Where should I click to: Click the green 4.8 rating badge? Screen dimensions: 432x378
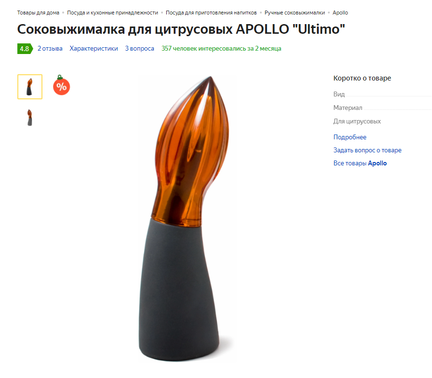coord(25,49)
